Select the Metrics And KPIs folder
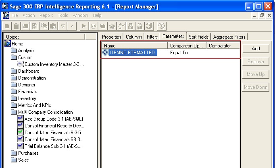This screenshot has width=275, height=168. point(35,105)
